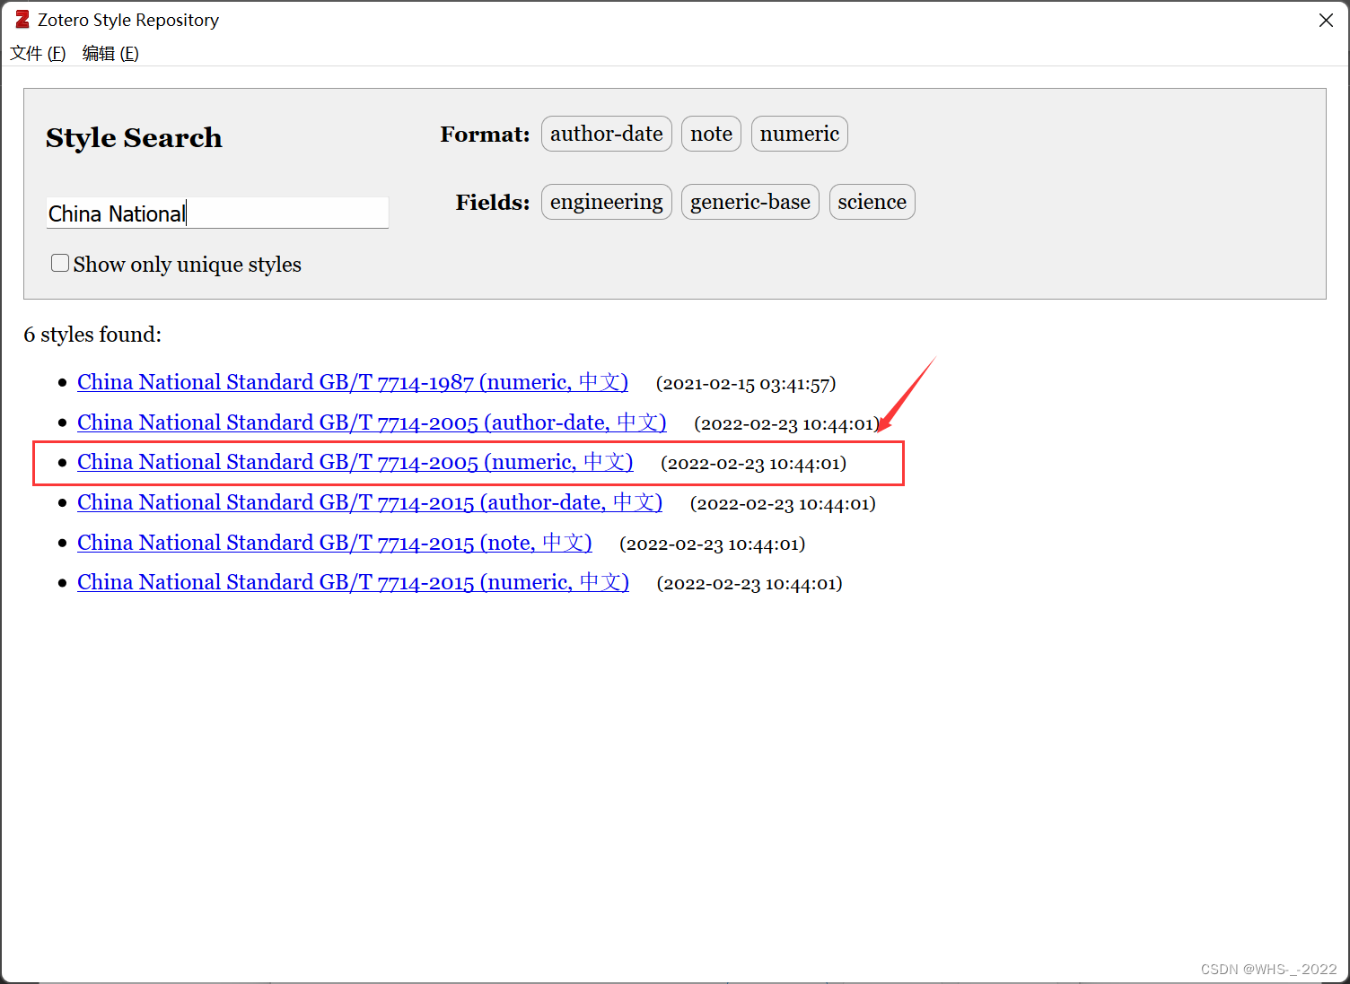Open the 文件 (F) menu
This screenshot has width=1350, height=984.
coord(38,54)
